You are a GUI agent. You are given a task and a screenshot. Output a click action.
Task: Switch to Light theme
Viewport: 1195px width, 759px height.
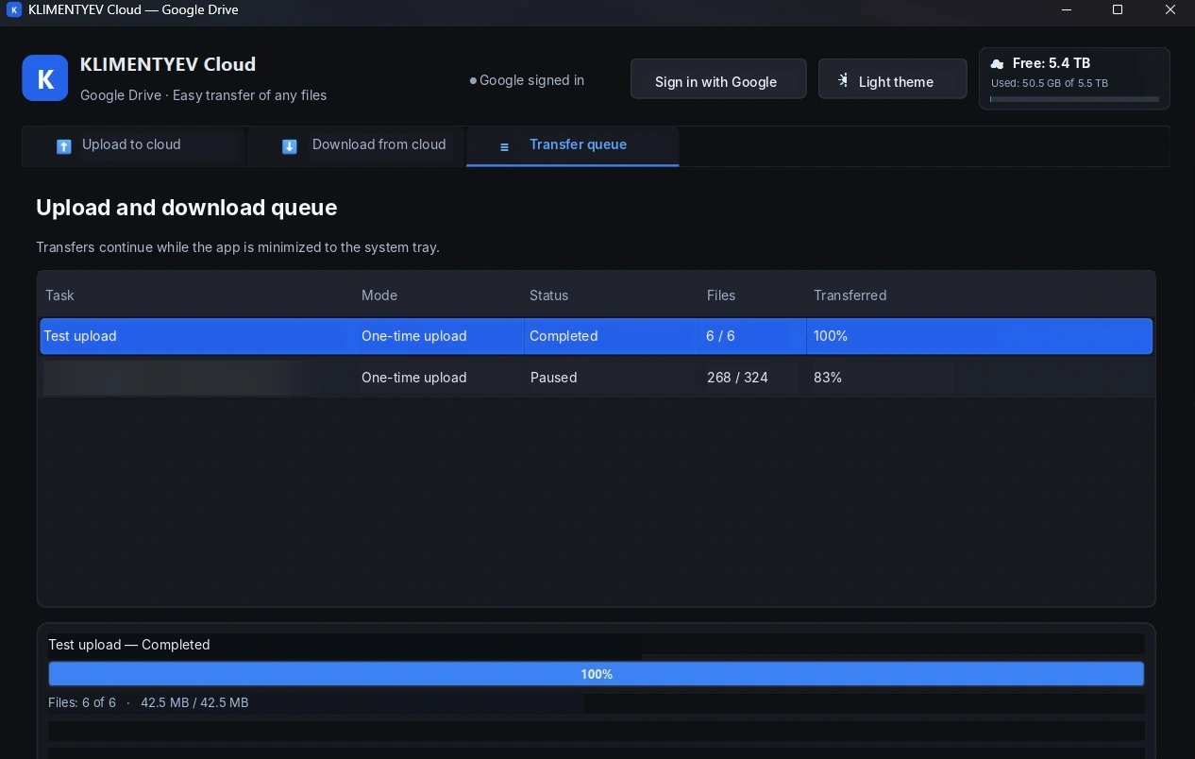click(x=893, y=78)
